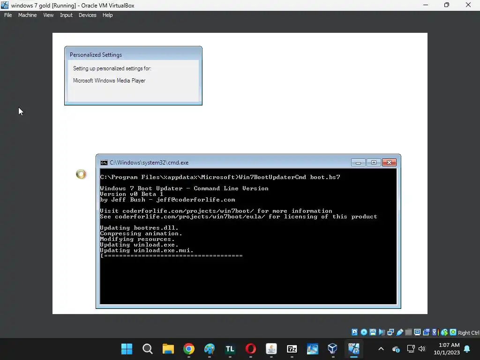Click the eula licensing line in cmd
This screenshot has width=480, height=360.
tap(239, 217)
